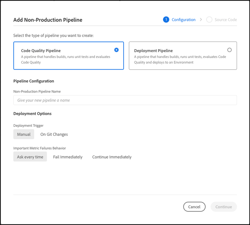Click the step 1 number circle icon
The width and height of the screenshot is (250, 225).
166,20
